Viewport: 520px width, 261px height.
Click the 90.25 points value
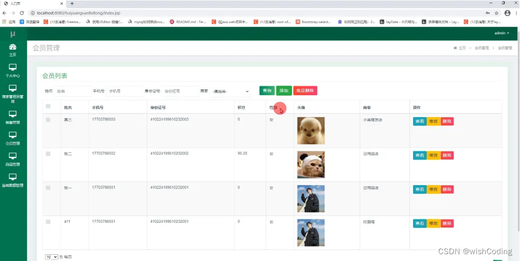[242, 153]
